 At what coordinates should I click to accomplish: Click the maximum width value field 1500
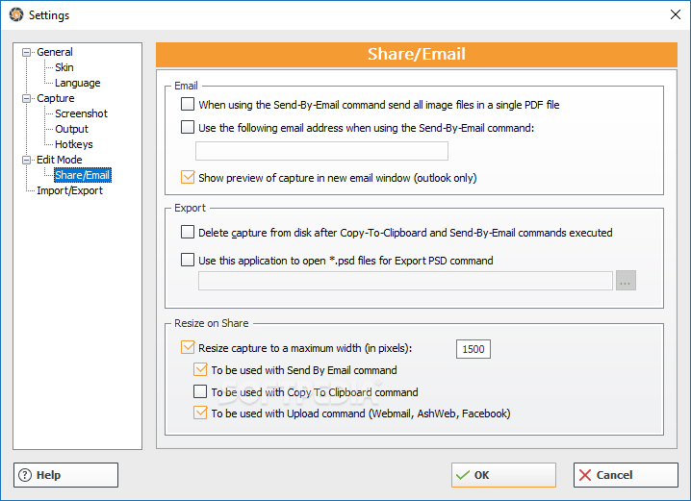[473, 349]
